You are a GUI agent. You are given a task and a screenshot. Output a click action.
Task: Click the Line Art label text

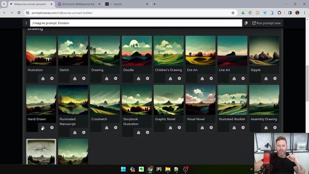click(224, 70)
